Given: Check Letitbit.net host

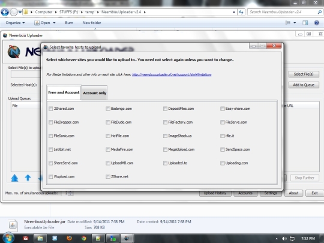Looking at the screenshot, I should (x=51, y=149).
